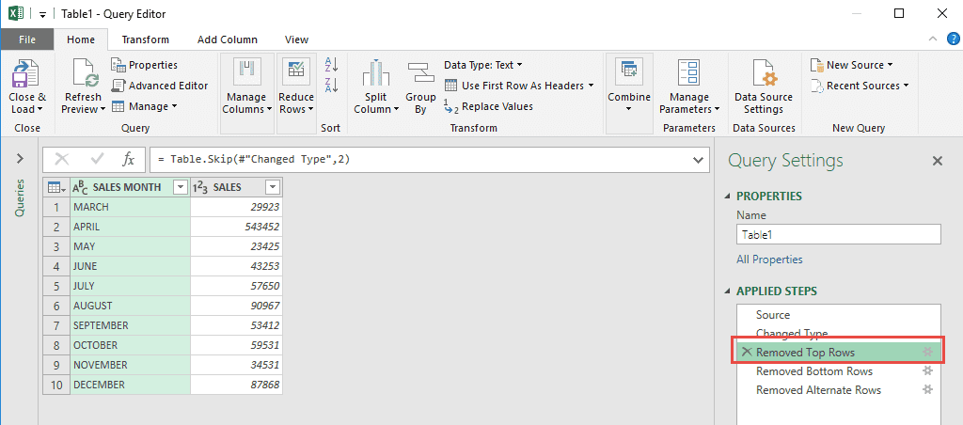The width and height of the screenshot is (963, 425).
Task: Select the 90967 sales value
Action: [x=236, y=306]
